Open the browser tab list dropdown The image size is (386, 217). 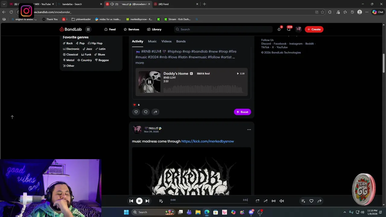[x=4, y=4]
